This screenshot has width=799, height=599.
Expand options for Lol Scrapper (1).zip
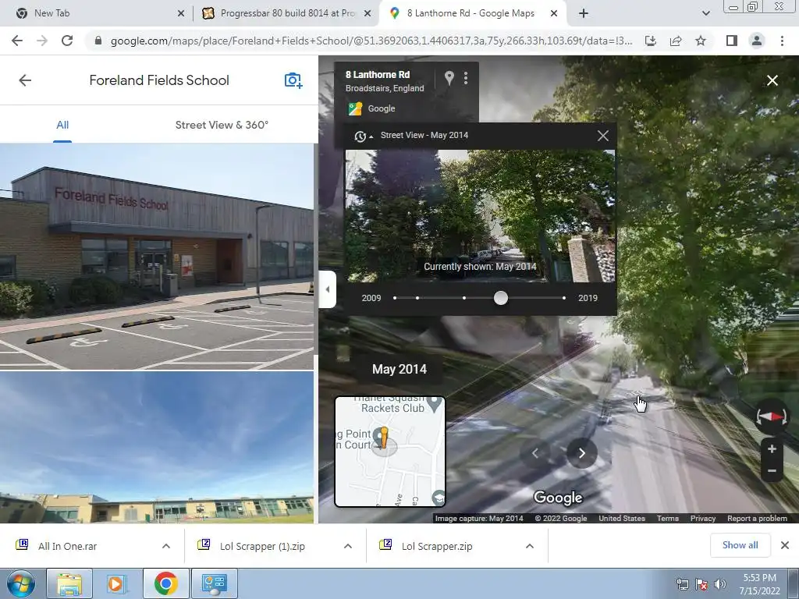(x=348, y=546)
